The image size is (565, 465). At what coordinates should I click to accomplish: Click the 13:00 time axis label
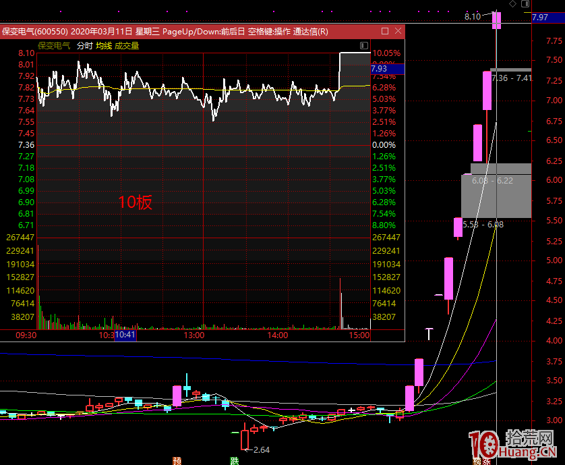[x=194, y=335]
